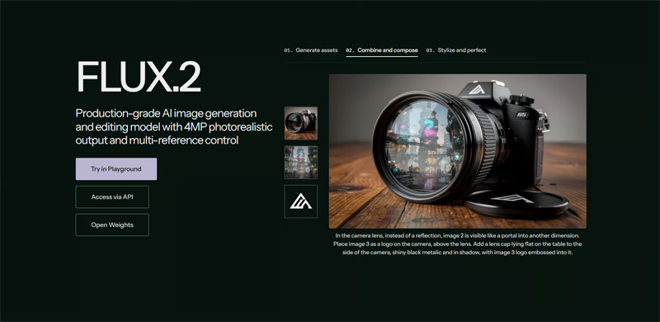The width and height of the screenshot is (660, 322).
Task: Select the camera reference thumbnail
Action: point(301,123)
